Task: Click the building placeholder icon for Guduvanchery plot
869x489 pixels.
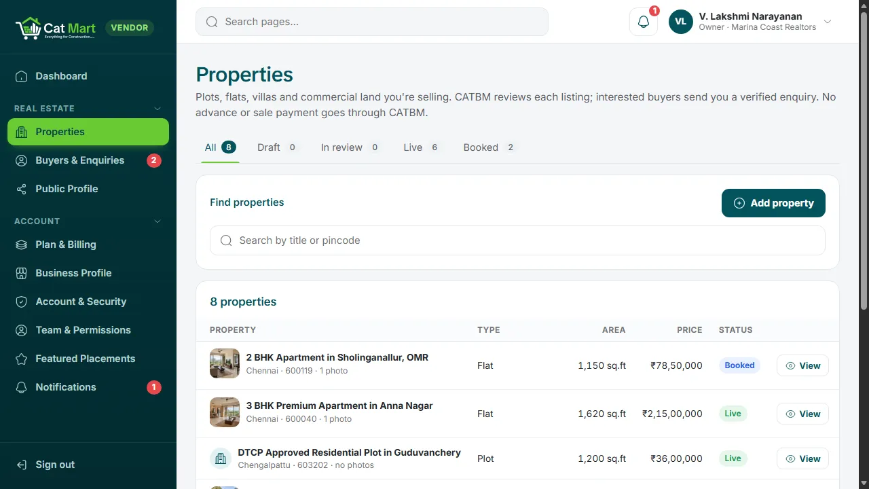Action: tap(221, 458)
